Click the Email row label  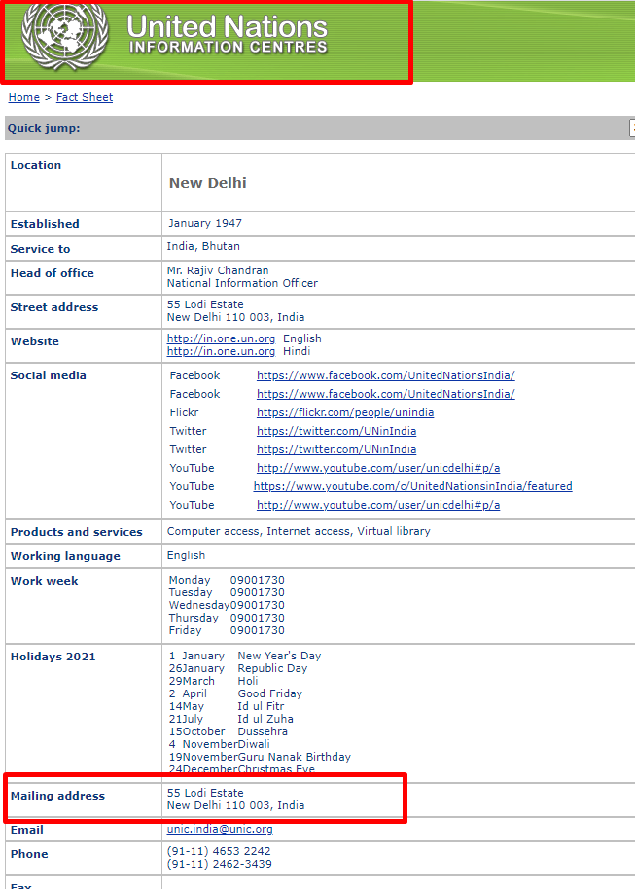click(x=26, y=830)
